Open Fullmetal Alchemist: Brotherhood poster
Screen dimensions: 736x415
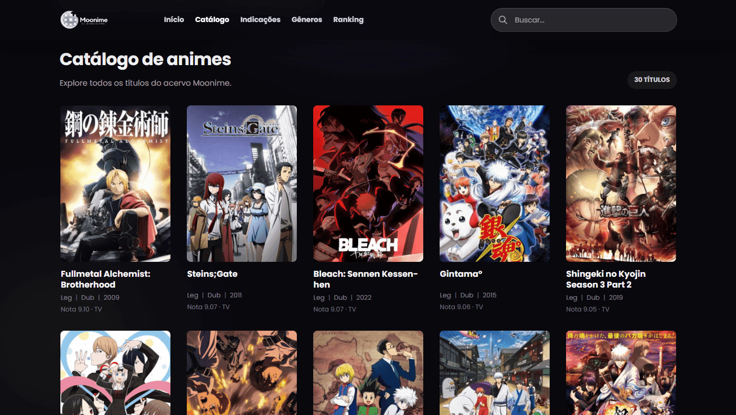click(115, 184)
